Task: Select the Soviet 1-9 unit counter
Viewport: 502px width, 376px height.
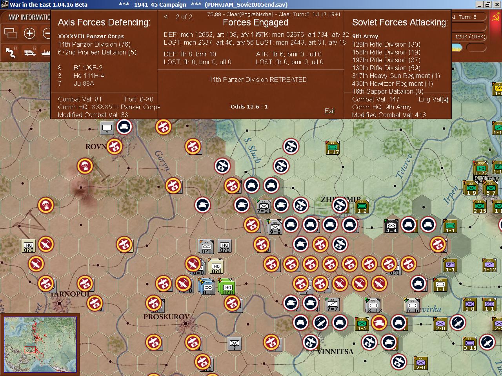Action: [x=471, y=188]
